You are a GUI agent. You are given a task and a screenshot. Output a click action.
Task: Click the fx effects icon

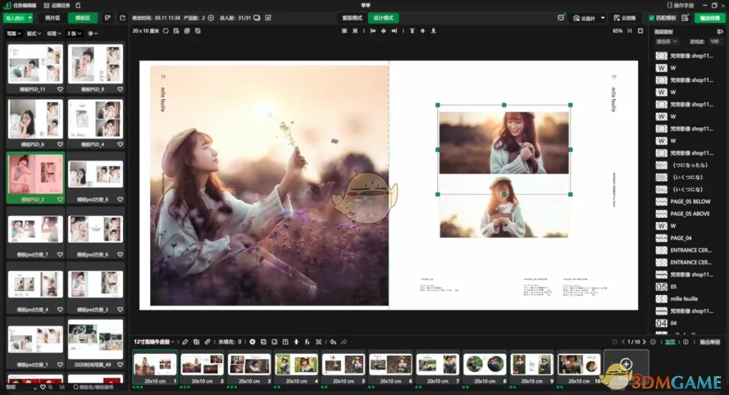tap(307, 342)
